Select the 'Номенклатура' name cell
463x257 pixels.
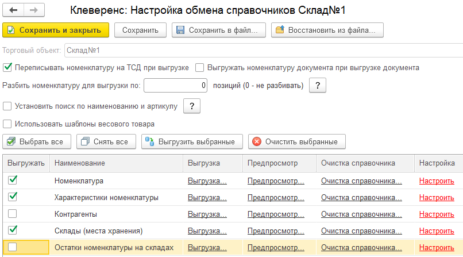point(117,181)
